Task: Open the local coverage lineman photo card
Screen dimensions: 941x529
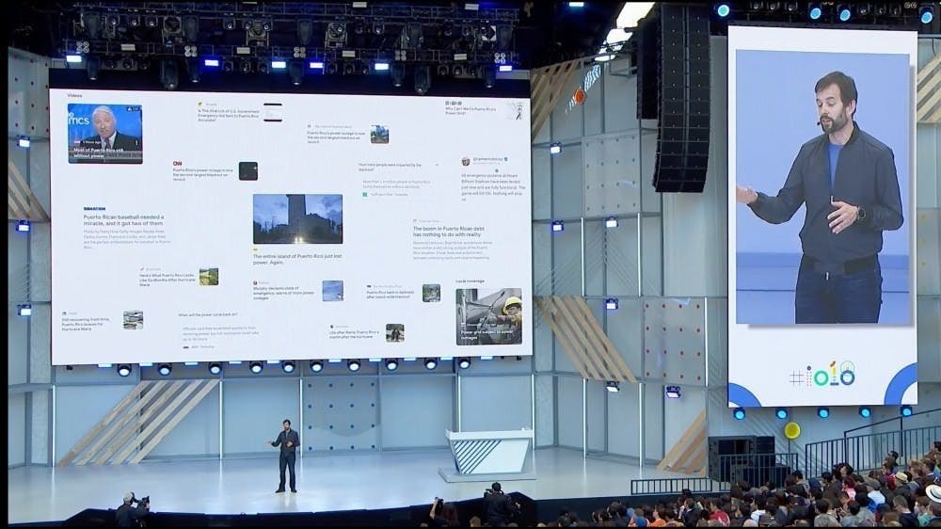Action: tap(488, 316)
